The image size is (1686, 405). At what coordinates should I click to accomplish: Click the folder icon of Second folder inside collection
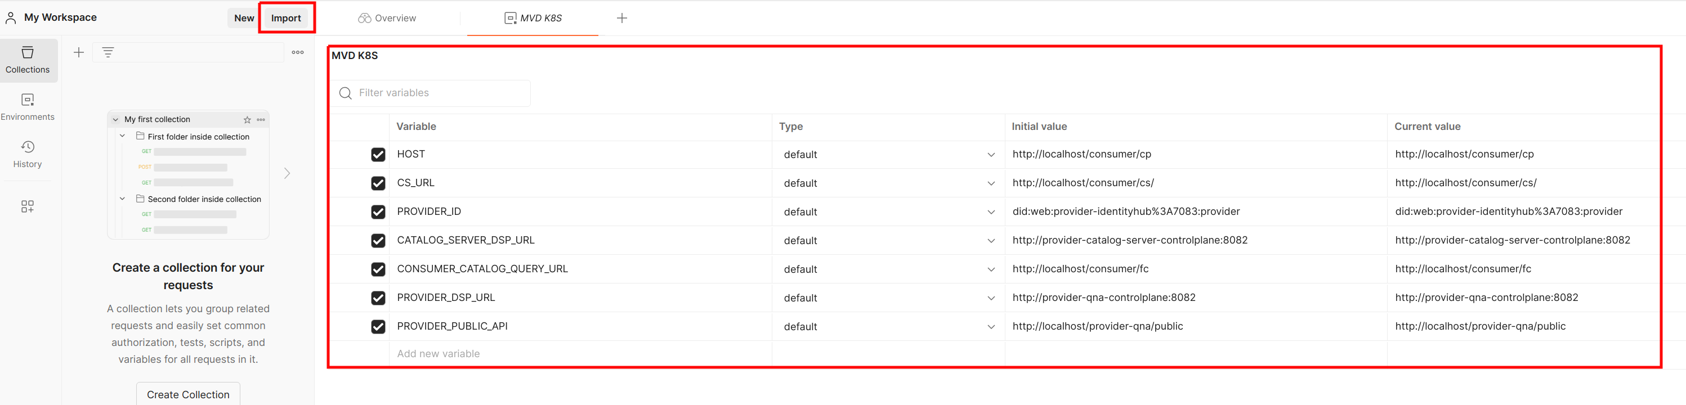tap(140, 198)
